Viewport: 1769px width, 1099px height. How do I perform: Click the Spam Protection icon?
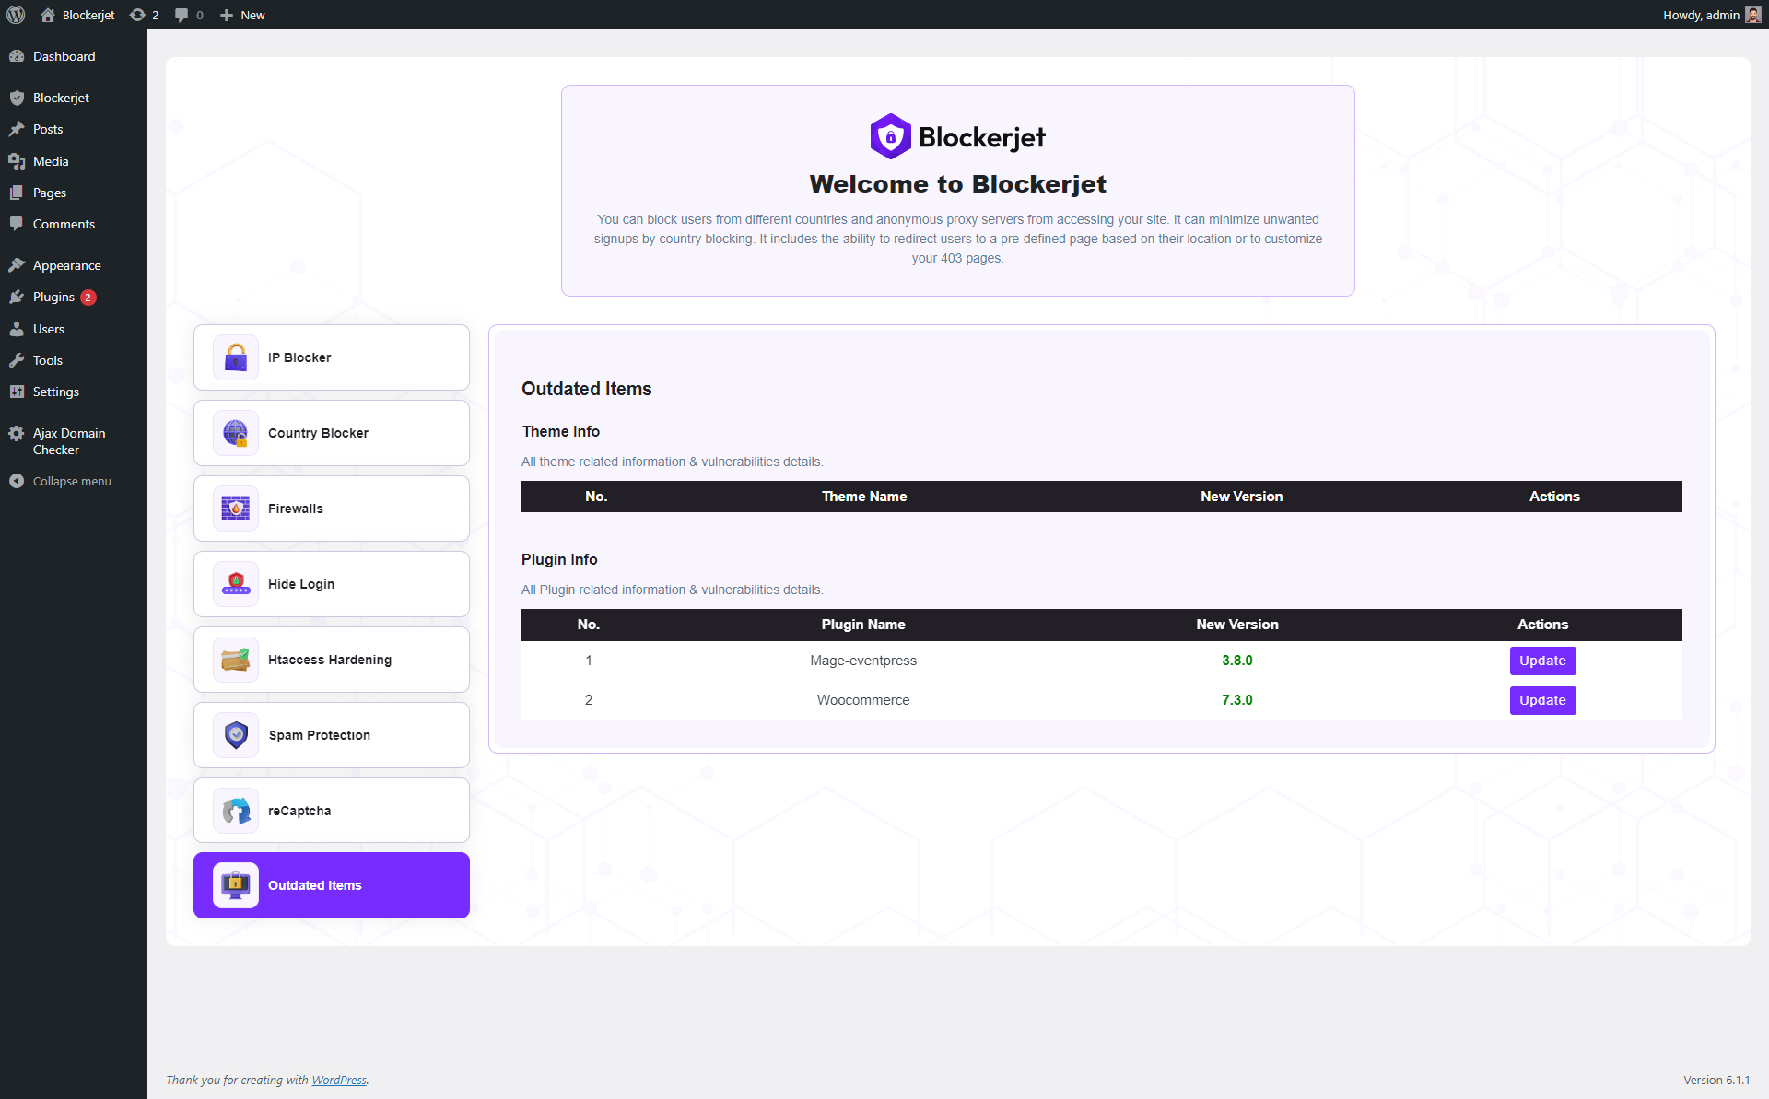(236, 736)
